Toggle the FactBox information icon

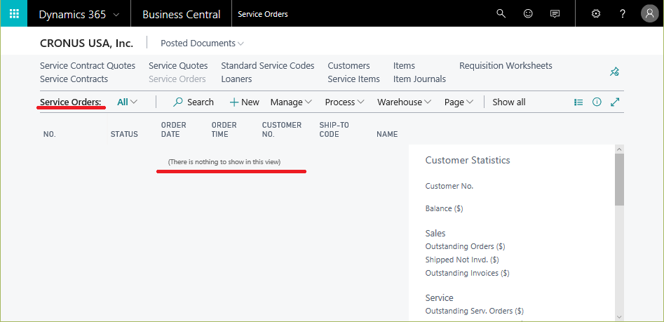pyautogui.click(x=597, y=102)
